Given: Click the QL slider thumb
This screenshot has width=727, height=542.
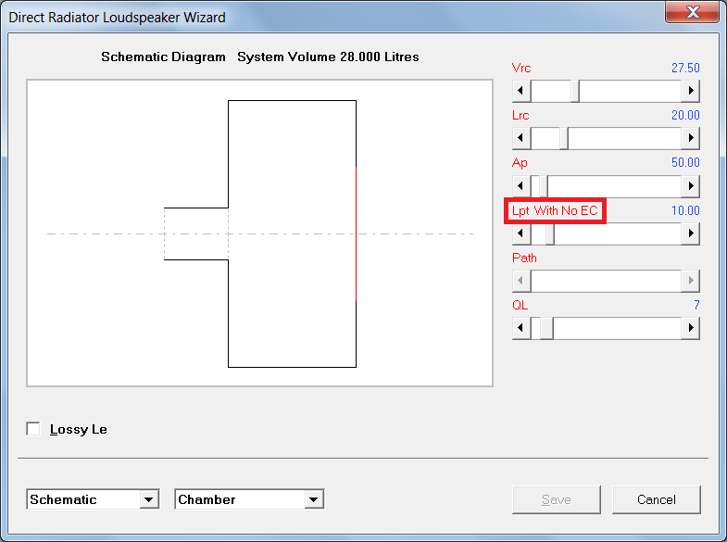Looking at the screenshot, I should click(x=546, y=328).
